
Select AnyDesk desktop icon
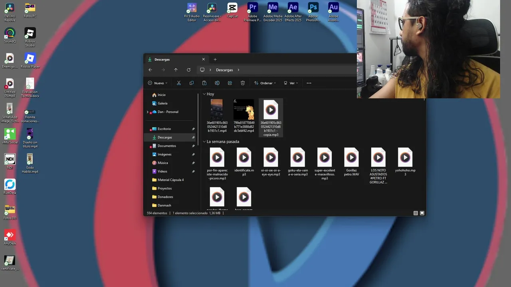point(10,237)
